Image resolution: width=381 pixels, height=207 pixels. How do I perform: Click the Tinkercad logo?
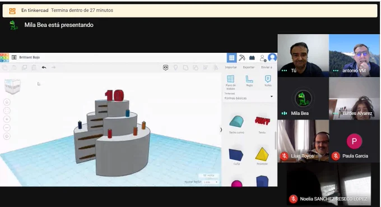4,58
